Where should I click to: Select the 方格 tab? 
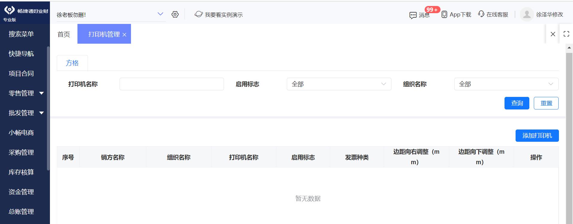(72, 63)
